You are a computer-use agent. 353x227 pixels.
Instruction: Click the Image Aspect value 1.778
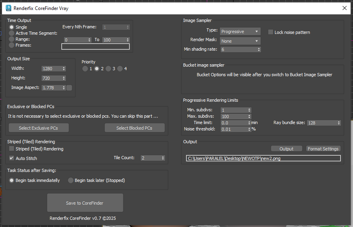[x=52, y=88]
